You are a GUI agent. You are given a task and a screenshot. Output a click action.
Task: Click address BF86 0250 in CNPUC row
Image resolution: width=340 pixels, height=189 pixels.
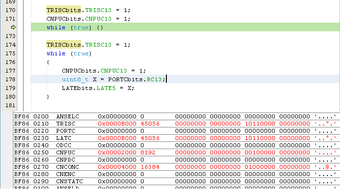click(x=31, y=152)
